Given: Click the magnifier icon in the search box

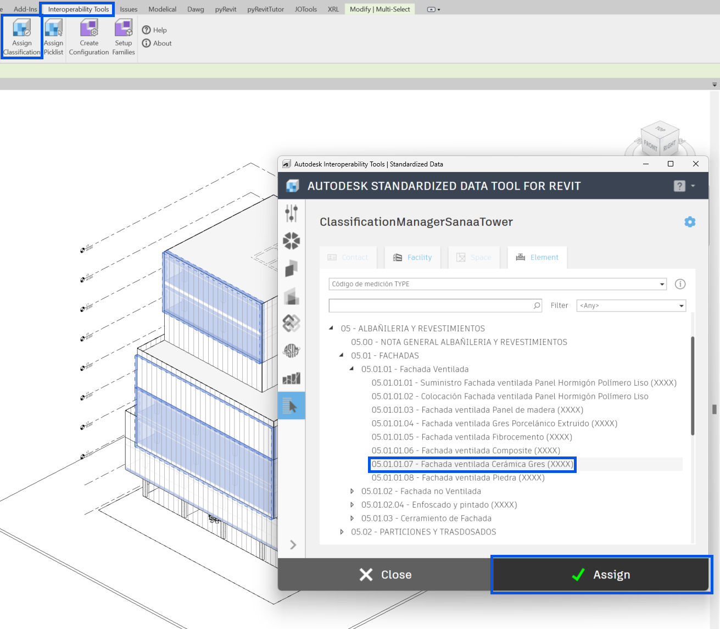Looking at the screenshot, I should (537, 305).
